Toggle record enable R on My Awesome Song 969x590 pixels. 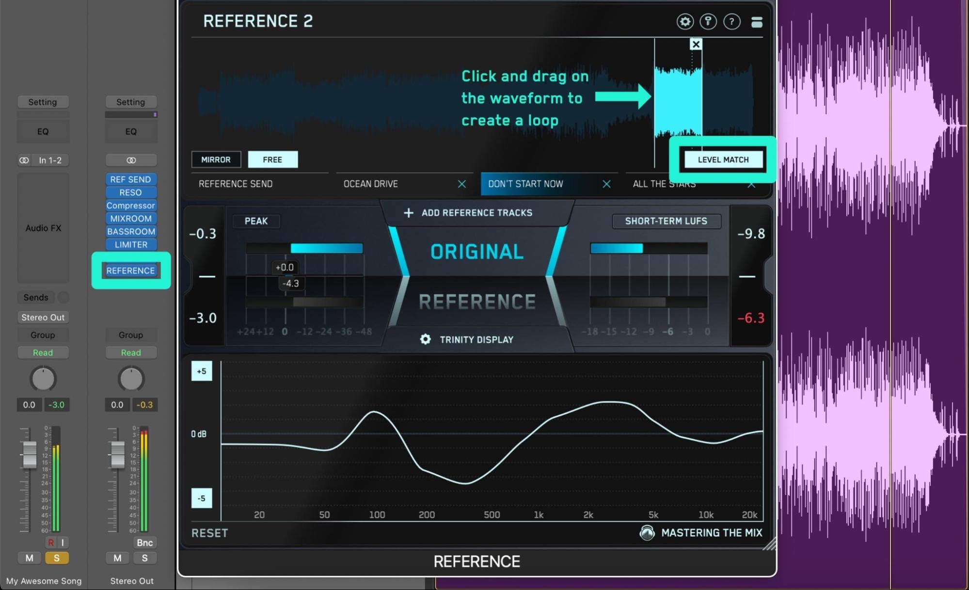pyautogui.click(x=51, y=542)
